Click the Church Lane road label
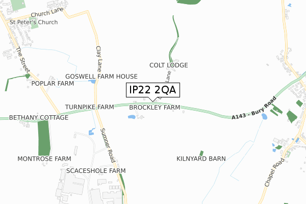This screenshot has width=306, height=204. [x=47, y=12]
